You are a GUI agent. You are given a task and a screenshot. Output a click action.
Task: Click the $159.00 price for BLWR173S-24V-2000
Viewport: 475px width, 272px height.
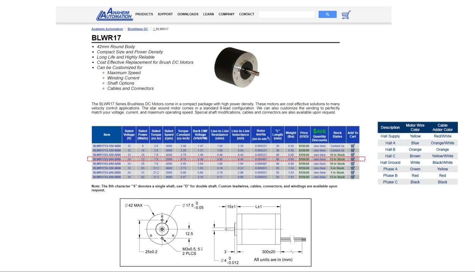coord(304,173)
